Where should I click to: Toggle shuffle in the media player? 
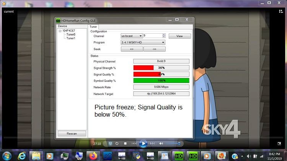(x=110, y=143)
